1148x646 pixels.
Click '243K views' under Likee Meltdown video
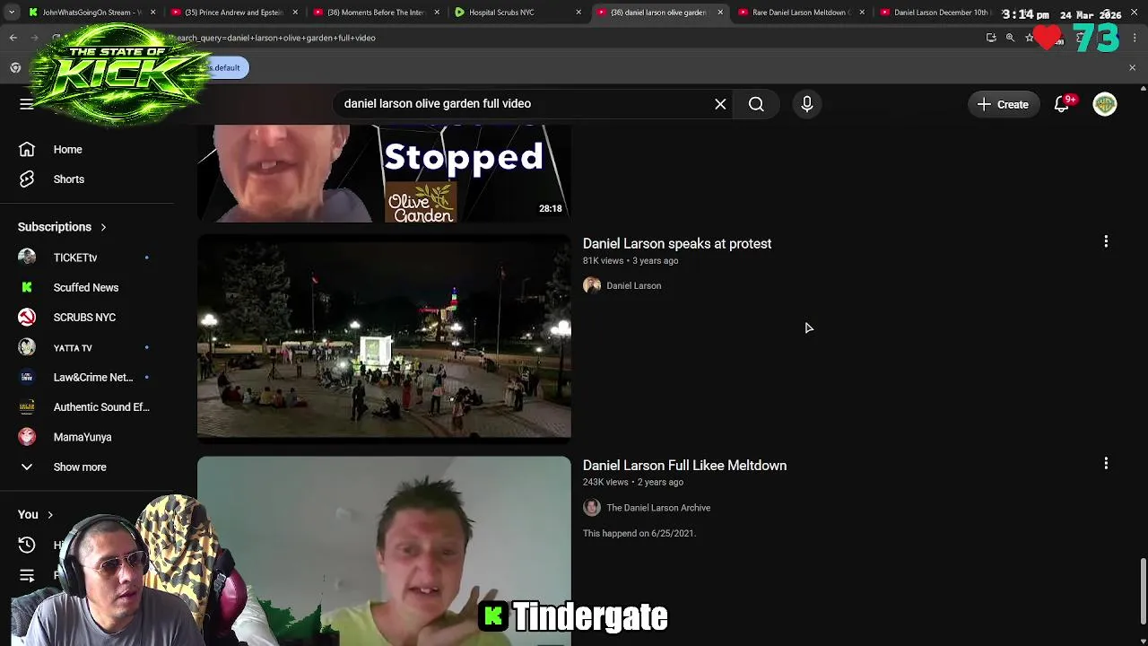click(605, 483)
